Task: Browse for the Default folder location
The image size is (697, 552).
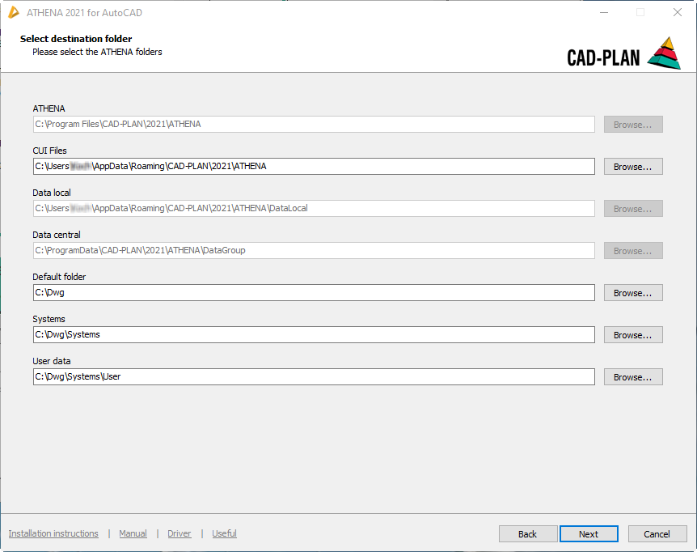Action: [633, 293]
